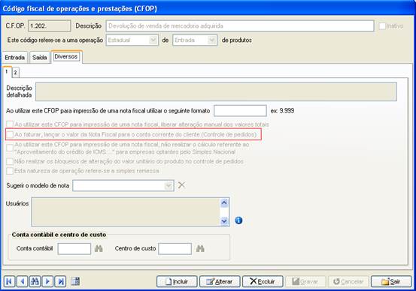Image resolution: width=416 pixels, height=291 pixels.
Task: Click the Sair button
Action: [391, 281]
